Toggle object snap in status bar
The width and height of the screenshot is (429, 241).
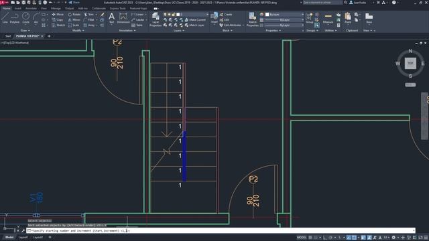[x=354, y=238]
